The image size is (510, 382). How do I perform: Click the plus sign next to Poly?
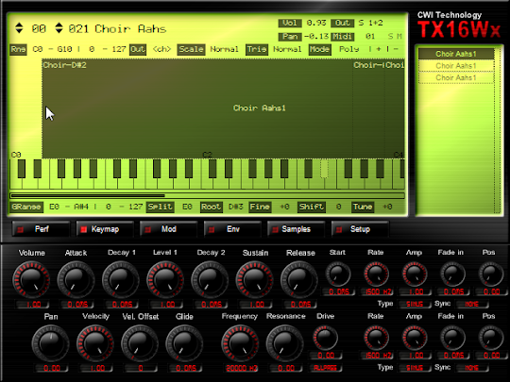point(379,49)
